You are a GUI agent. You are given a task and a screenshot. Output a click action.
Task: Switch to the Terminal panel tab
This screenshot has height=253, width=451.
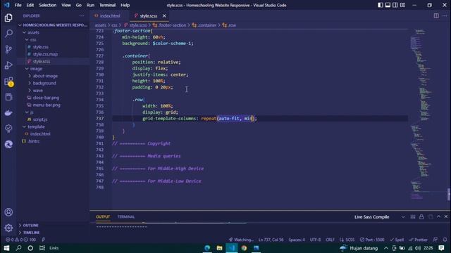(126, 217)
